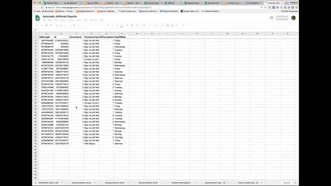
Task: Select the Paint format icon
Action: [51, 25]
